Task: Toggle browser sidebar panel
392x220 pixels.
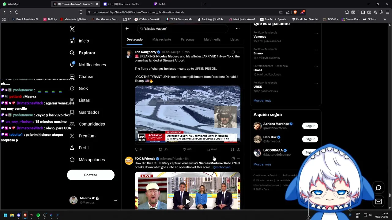Action: click(363, 12)
